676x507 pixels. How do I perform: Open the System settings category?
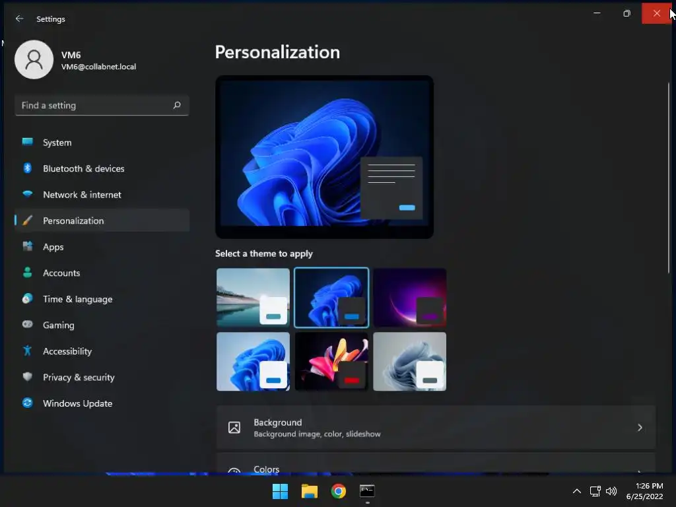pyautogui.click(x=102, y=143)
